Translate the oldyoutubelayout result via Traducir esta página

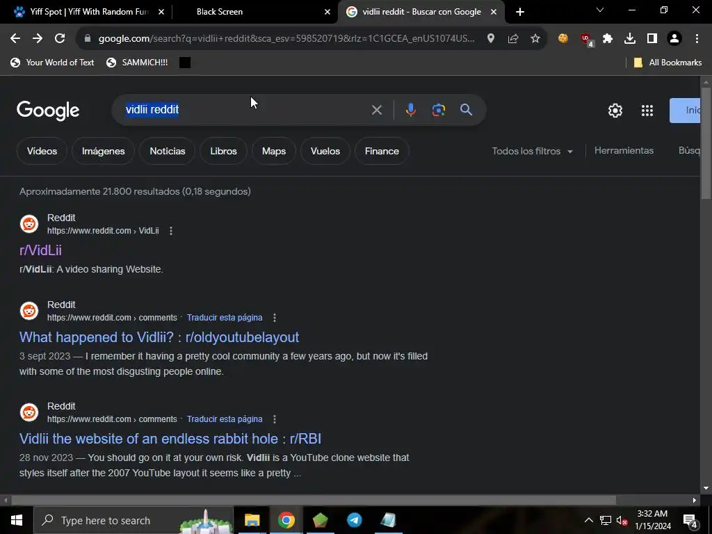225,317
